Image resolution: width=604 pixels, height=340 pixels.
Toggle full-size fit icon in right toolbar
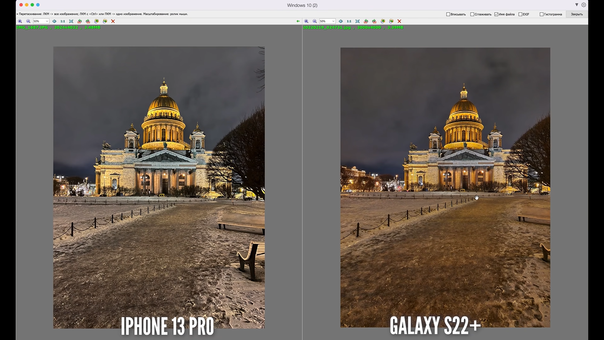coord(357,21)
